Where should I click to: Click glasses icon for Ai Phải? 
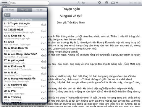pos(44,92)
